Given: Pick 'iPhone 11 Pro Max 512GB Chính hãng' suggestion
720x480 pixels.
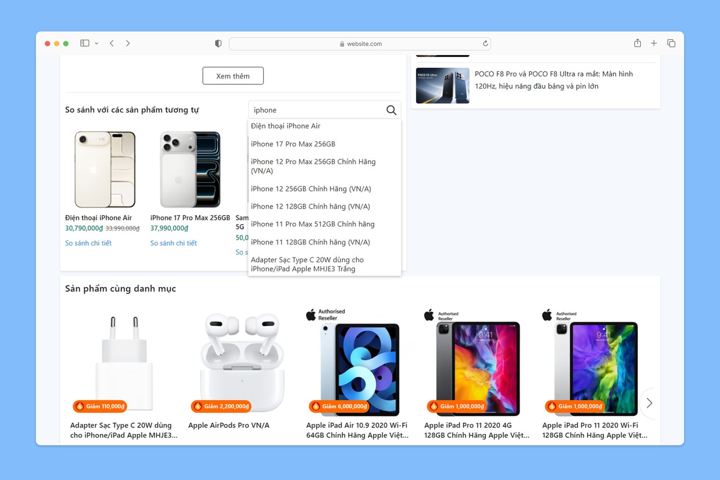Looking at the screenshot, I should click(x=312, y=224).
